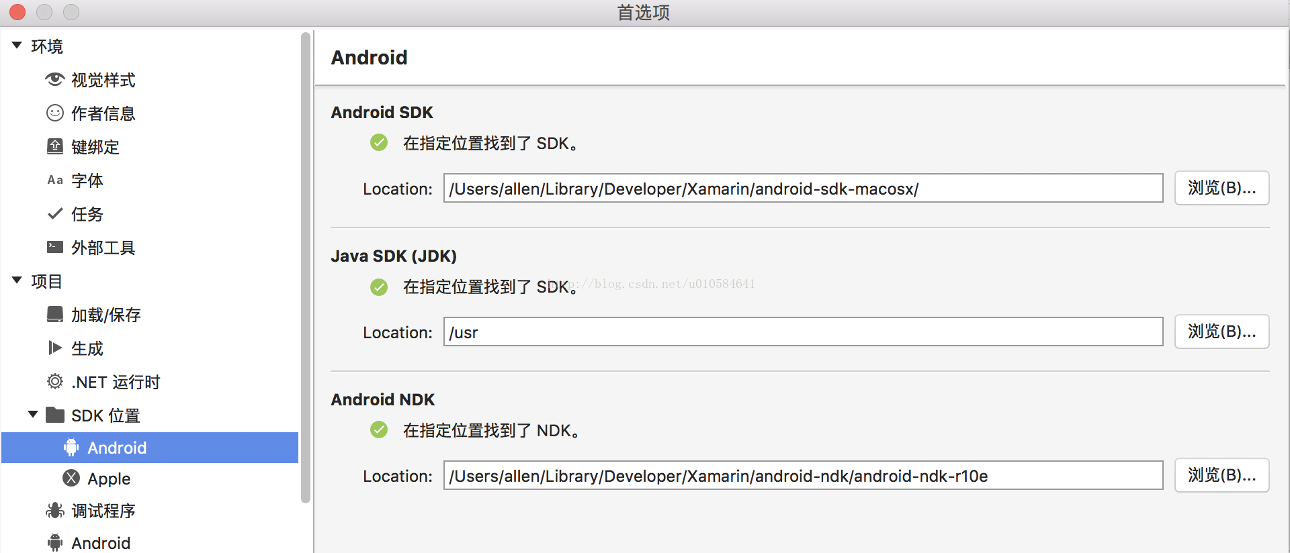Close the 首选项 window with red button
1290x553 pixels.
17,12
